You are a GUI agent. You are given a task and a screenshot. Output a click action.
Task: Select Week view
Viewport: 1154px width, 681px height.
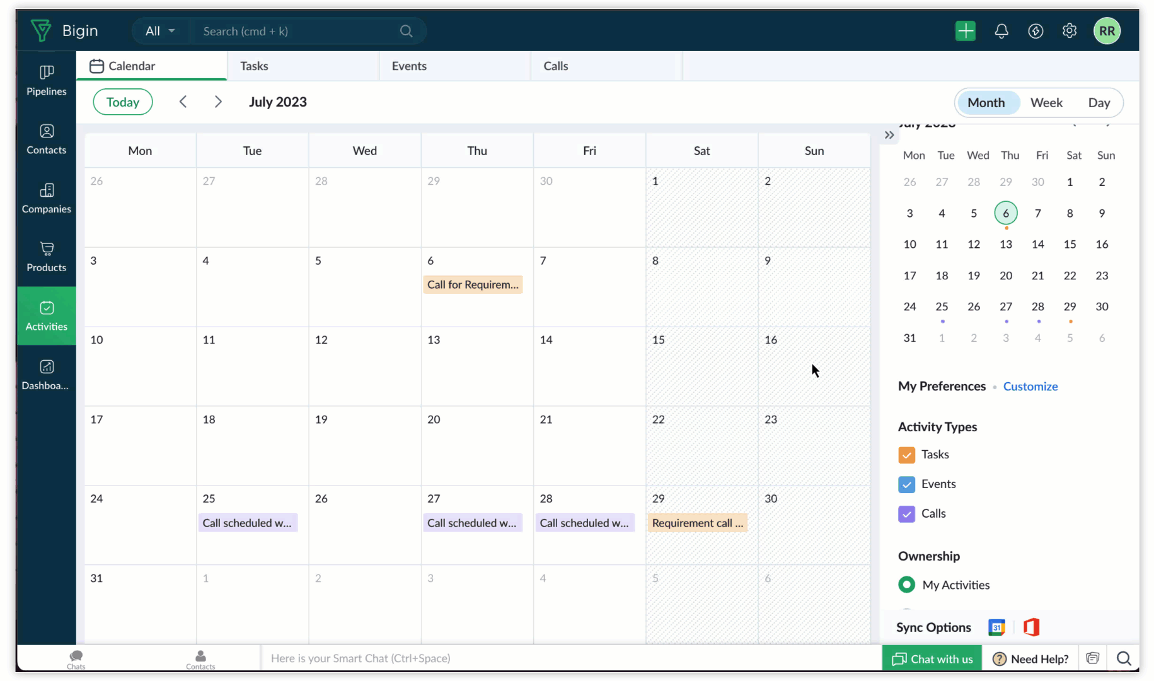click(1046, 103)
